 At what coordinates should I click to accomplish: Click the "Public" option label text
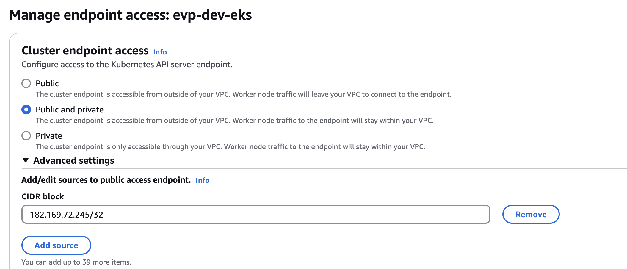tap(47, 83)
